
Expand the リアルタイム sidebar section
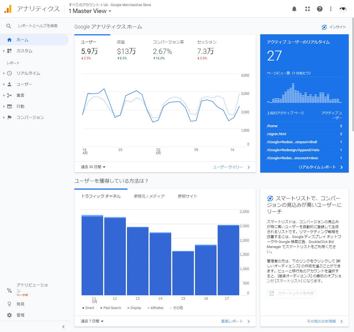4,73
